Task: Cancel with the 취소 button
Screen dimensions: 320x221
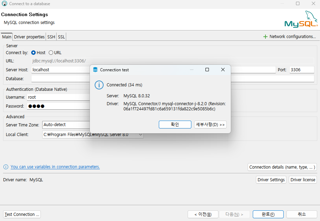Action: pyautogui.click(x=301, y=214)
